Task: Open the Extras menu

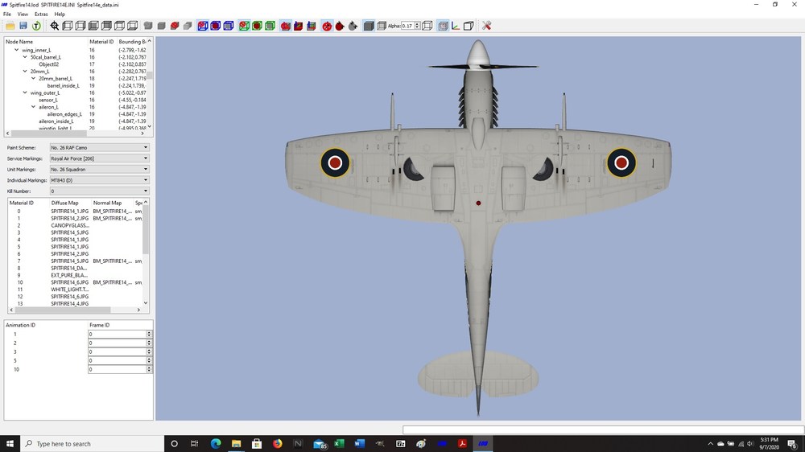Action: tap(41, 14)
